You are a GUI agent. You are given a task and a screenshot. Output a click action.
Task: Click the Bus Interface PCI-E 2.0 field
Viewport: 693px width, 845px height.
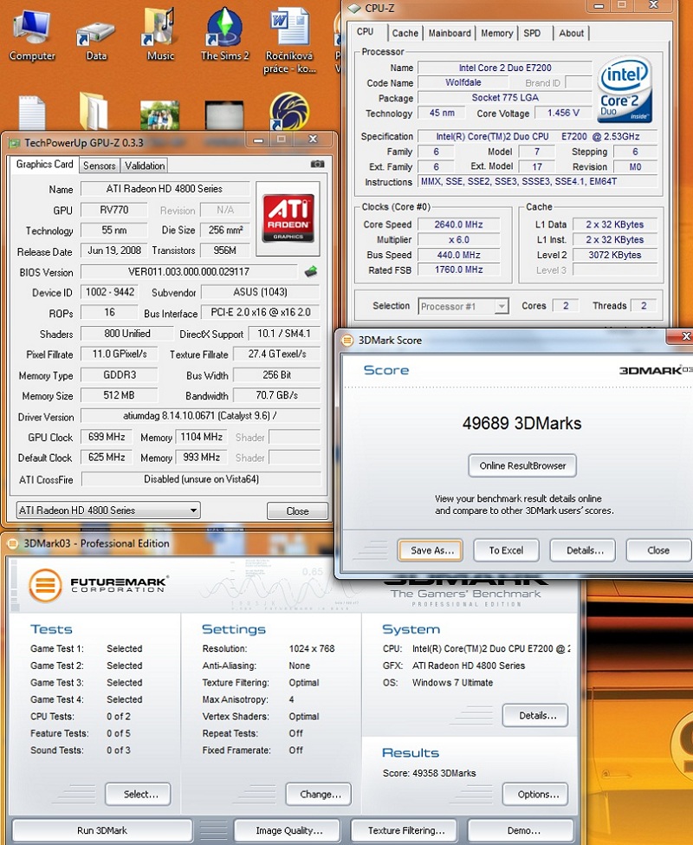(261, 312)
